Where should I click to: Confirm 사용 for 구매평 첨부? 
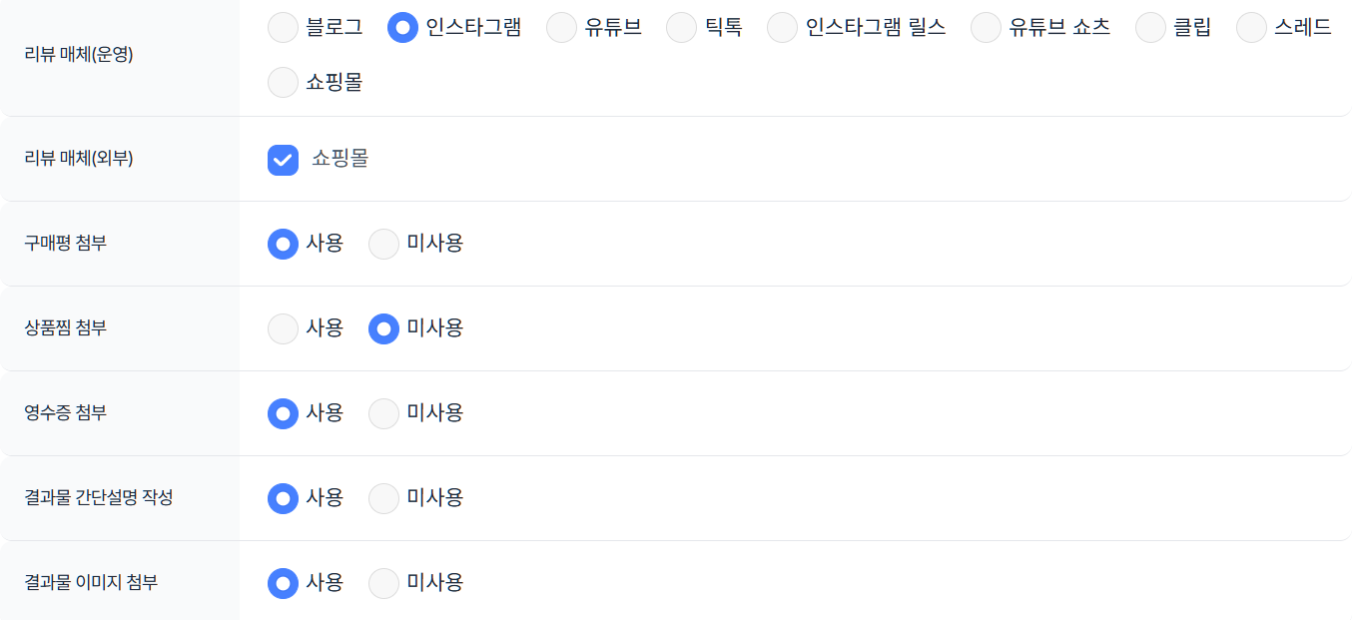(283, 244)
